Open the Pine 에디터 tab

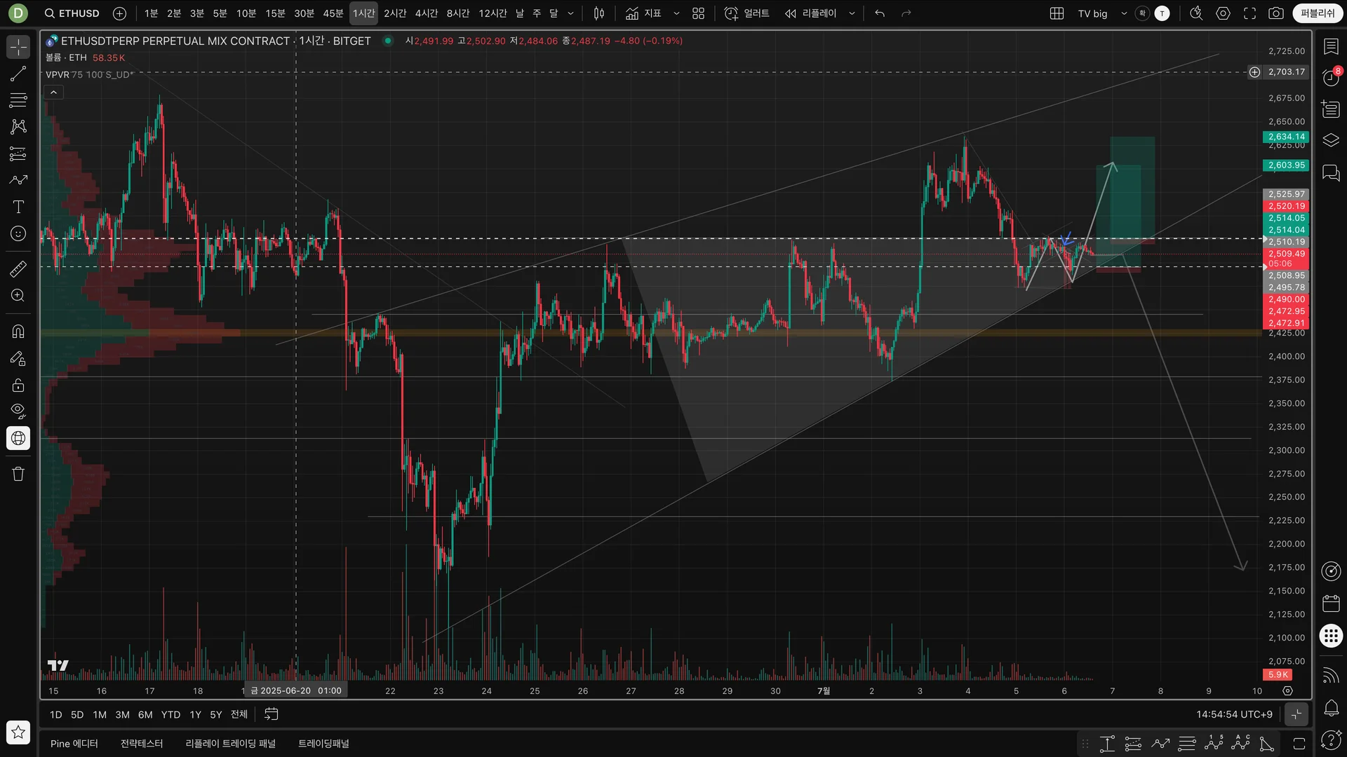[74, 744]
